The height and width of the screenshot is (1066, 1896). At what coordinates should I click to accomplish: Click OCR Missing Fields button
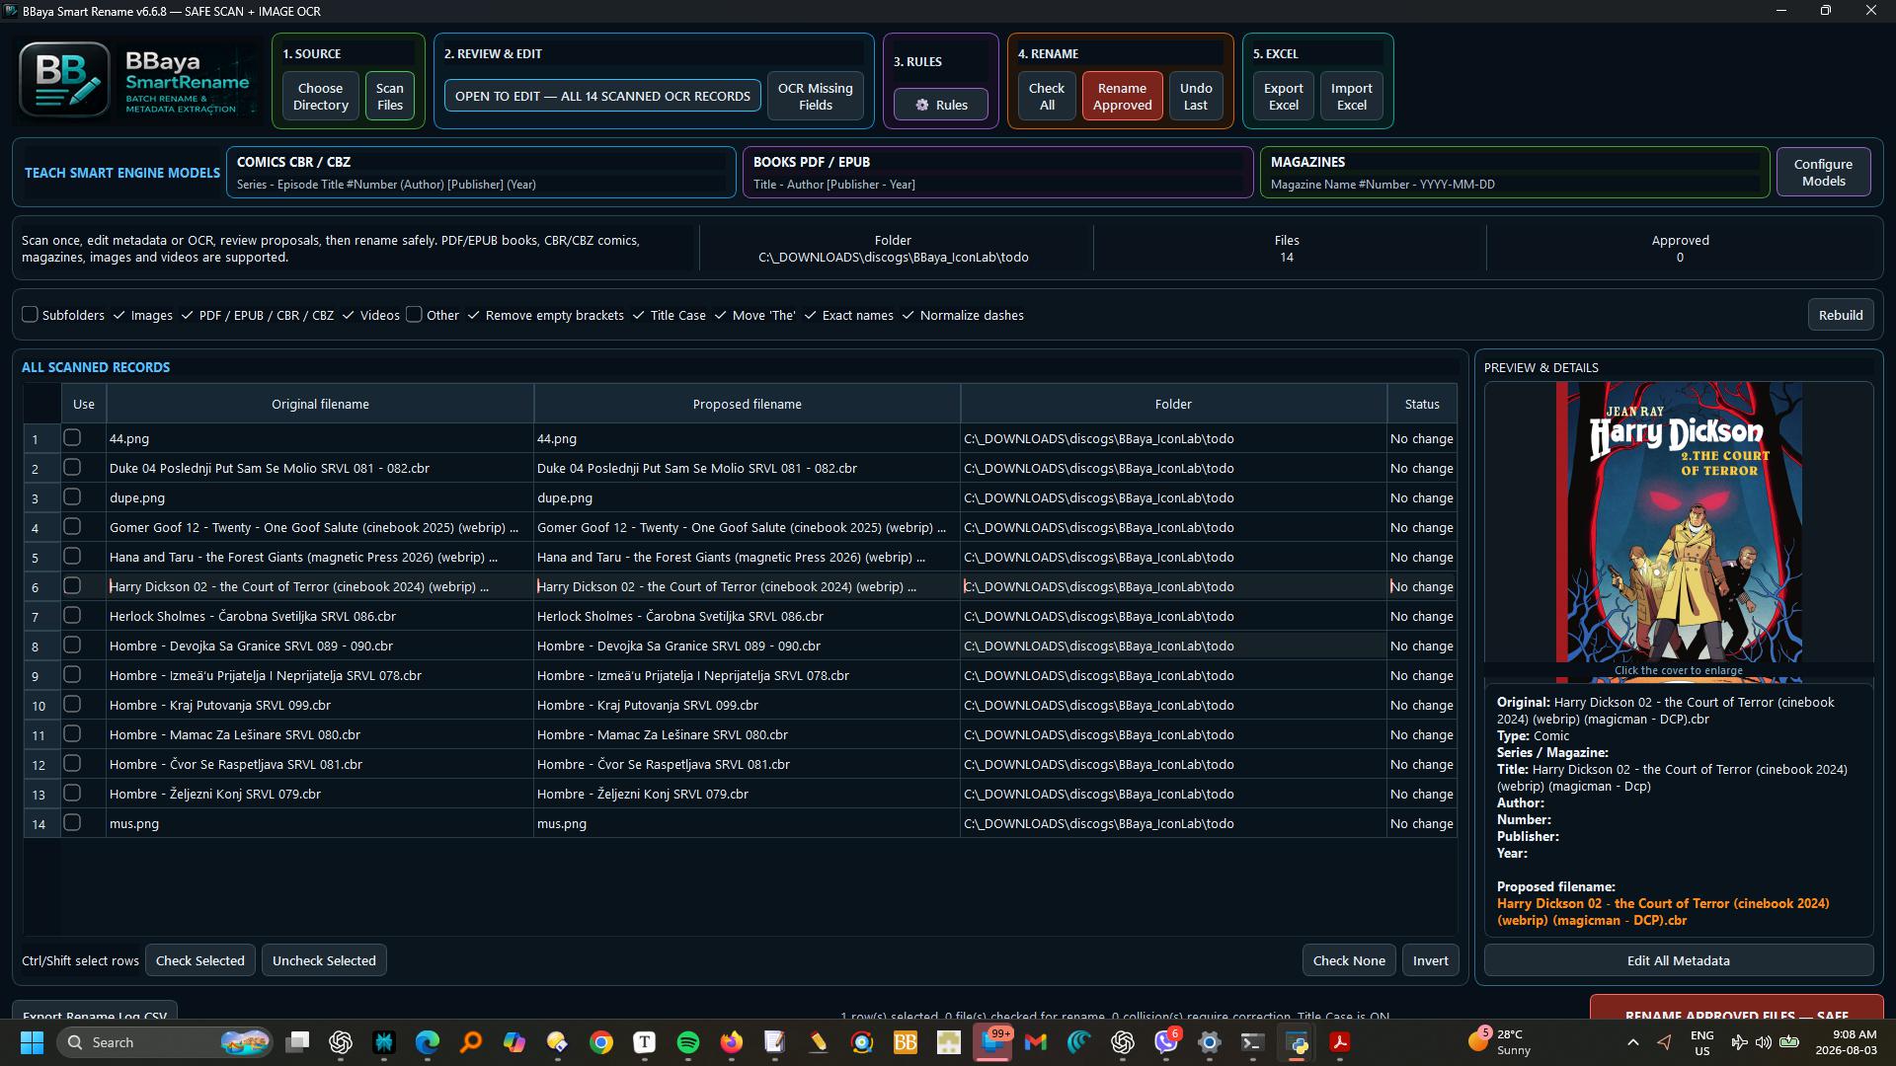click(816, 96)
